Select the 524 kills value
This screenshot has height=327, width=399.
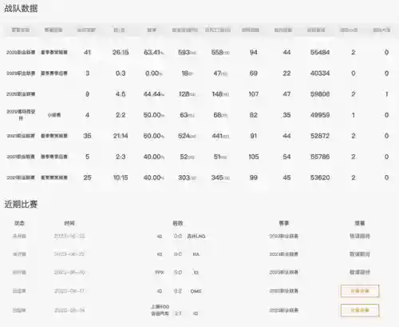pyautogui.click(x=187, y=136)
